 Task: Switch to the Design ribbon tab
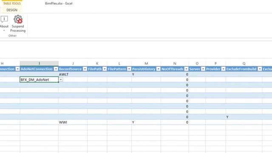12,10
